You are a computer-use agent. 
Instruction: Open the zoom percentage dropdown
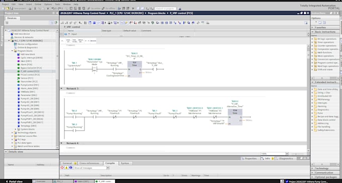pyautogui.click(x=287, y=153)
